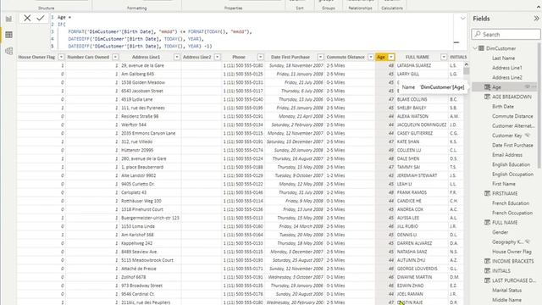Click the DimCustomer table icon in Fields
This screenshot has width=542, height=305.
pos(481,48)
